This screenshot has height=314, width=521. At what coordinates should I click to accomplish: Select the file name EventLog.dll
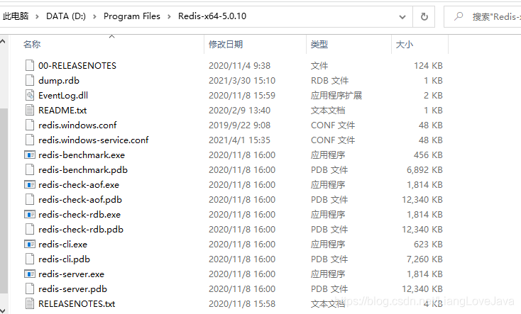(x=63, y=95)
